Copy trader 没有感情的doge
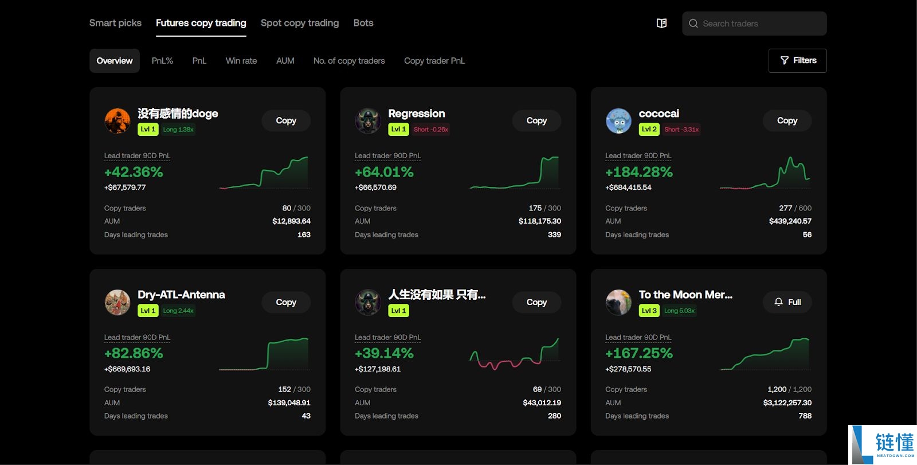917x465 pixels. 286,120
